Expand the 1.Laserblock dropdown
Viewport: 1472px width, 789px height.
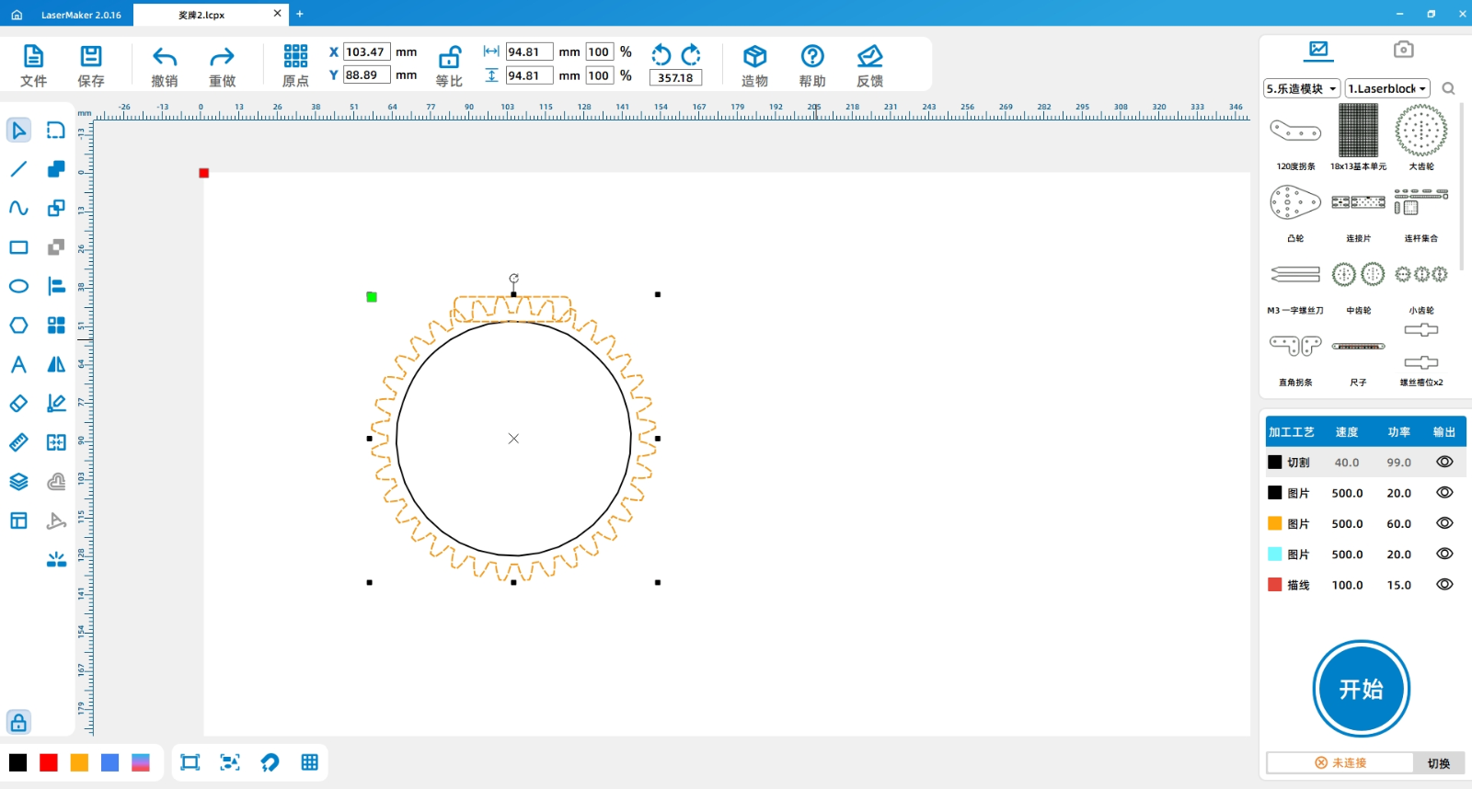tap(1387, 88)
